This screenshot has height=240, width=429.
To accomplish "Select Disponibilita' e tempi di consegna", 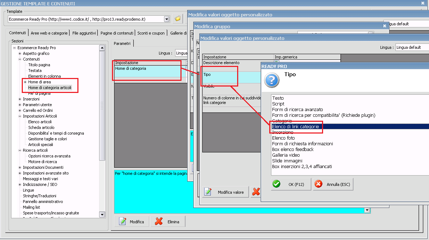I will coord(56,133).
